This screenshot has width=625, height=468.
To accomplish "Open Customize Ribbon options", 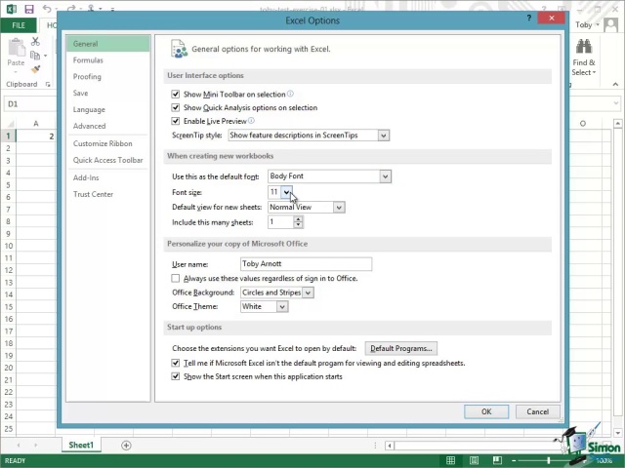I will pyautogui.click(x=108, y=143).
